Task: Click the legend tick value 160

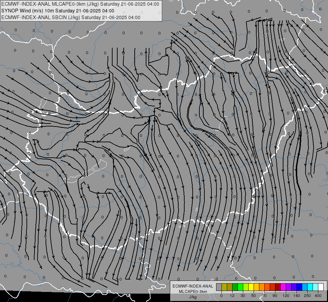Action: click(x=297, y=296)
